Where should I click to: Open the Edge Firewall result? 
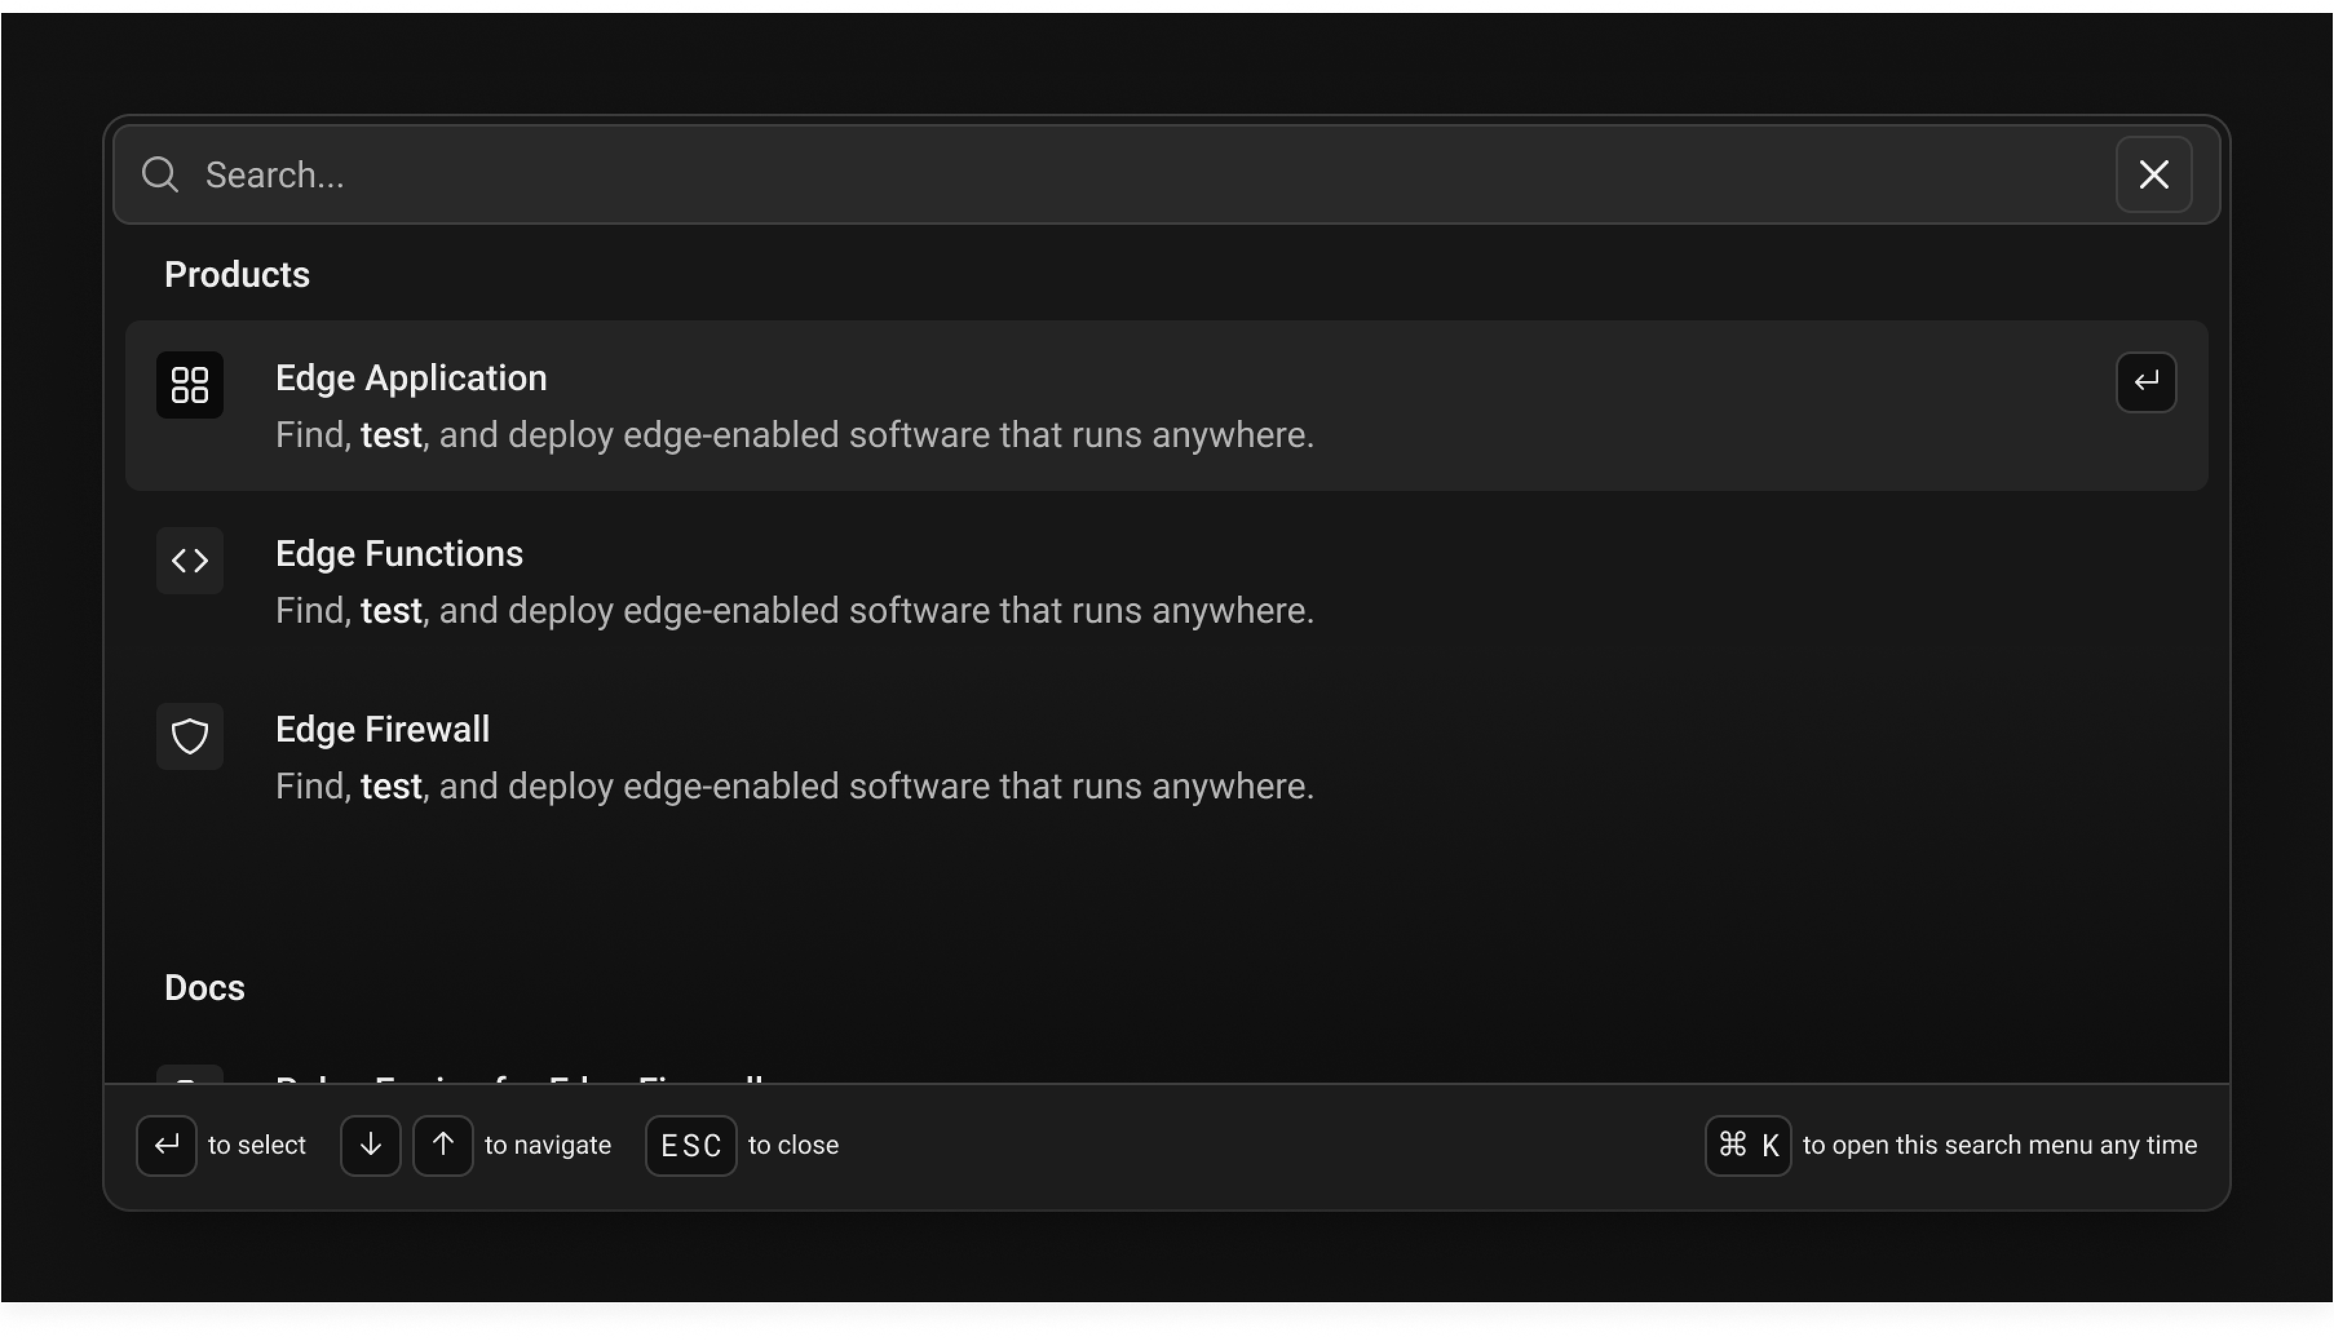[383, 729]
